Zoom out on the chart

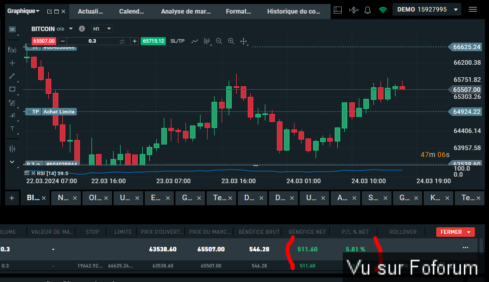coord(219,41)
